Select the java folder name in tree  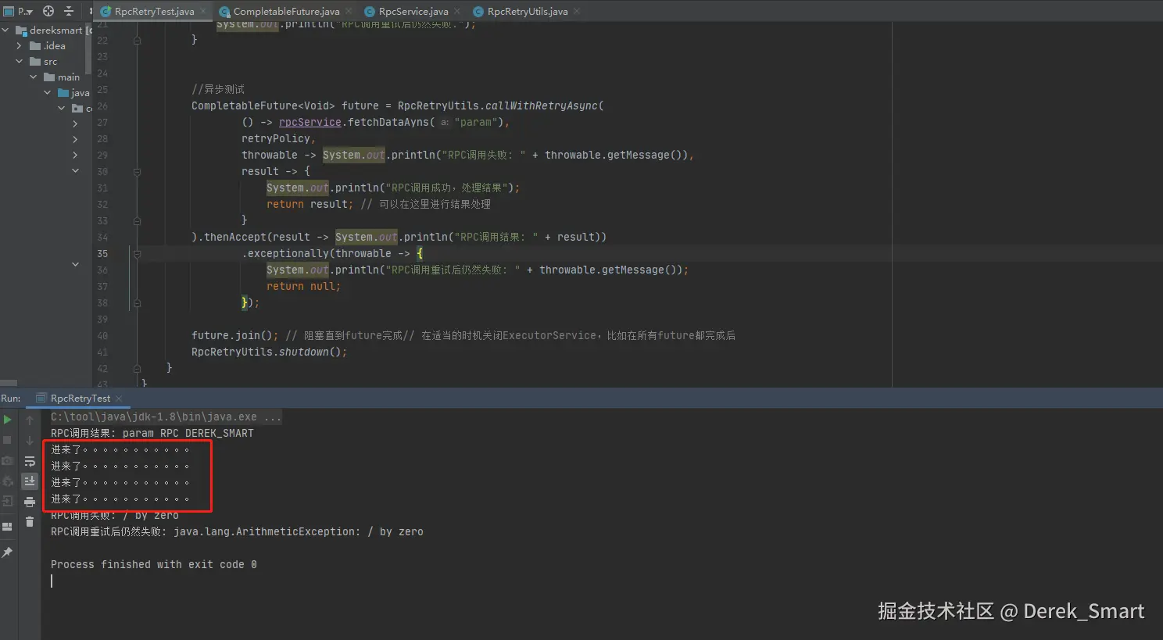[x=81, y=93]
